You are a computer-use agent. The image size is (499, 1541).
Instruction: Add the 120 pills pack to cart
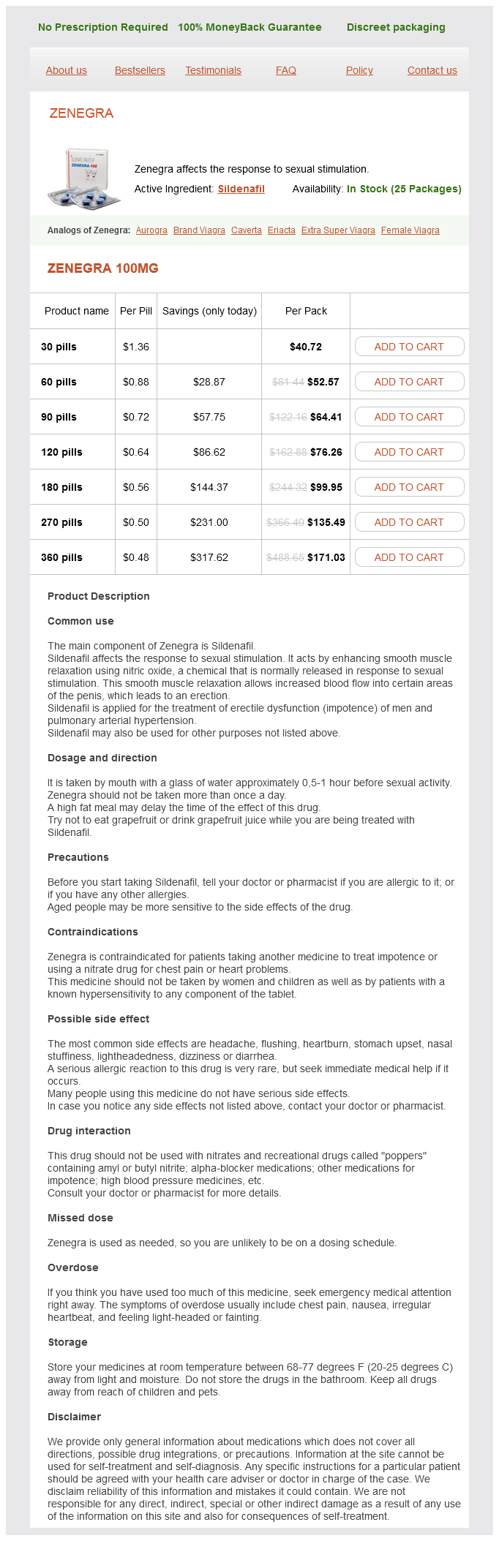pyautogui.click(x=409, y=452)
